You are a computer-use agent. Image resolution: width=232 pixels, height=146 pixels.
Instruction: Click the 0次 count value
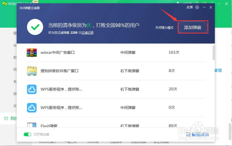(x=172, y=107)
